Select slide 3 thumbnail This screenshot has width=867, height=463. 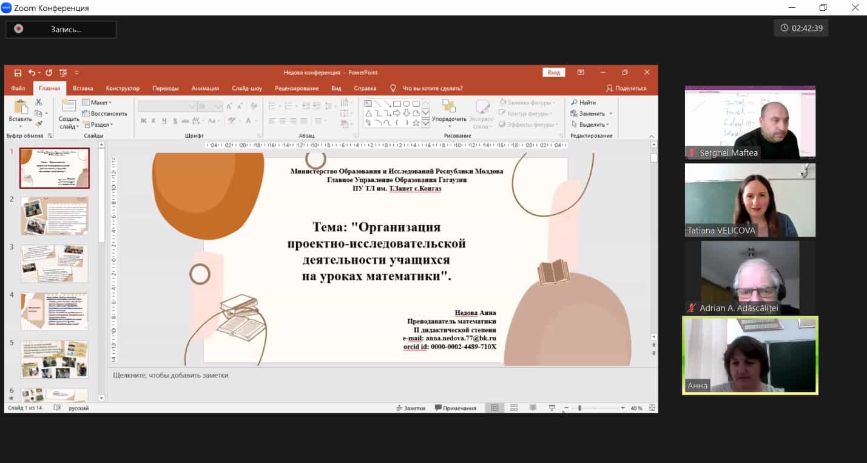pos(55,263)
